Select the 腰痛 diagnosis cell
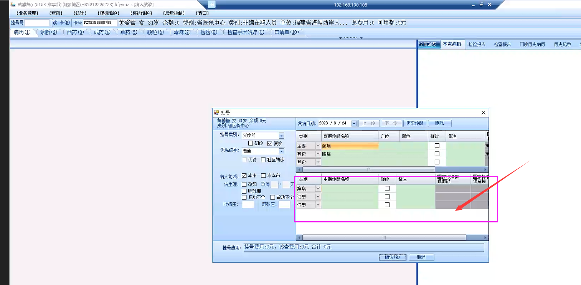This screenshot has height=285, width=581. 350,154
